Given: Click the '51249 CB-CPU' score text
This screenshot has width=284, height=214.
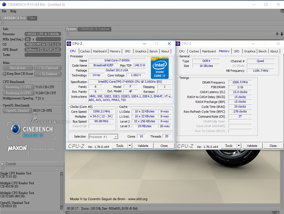Looking at the screenshot, I should click(x=46, y=93).
